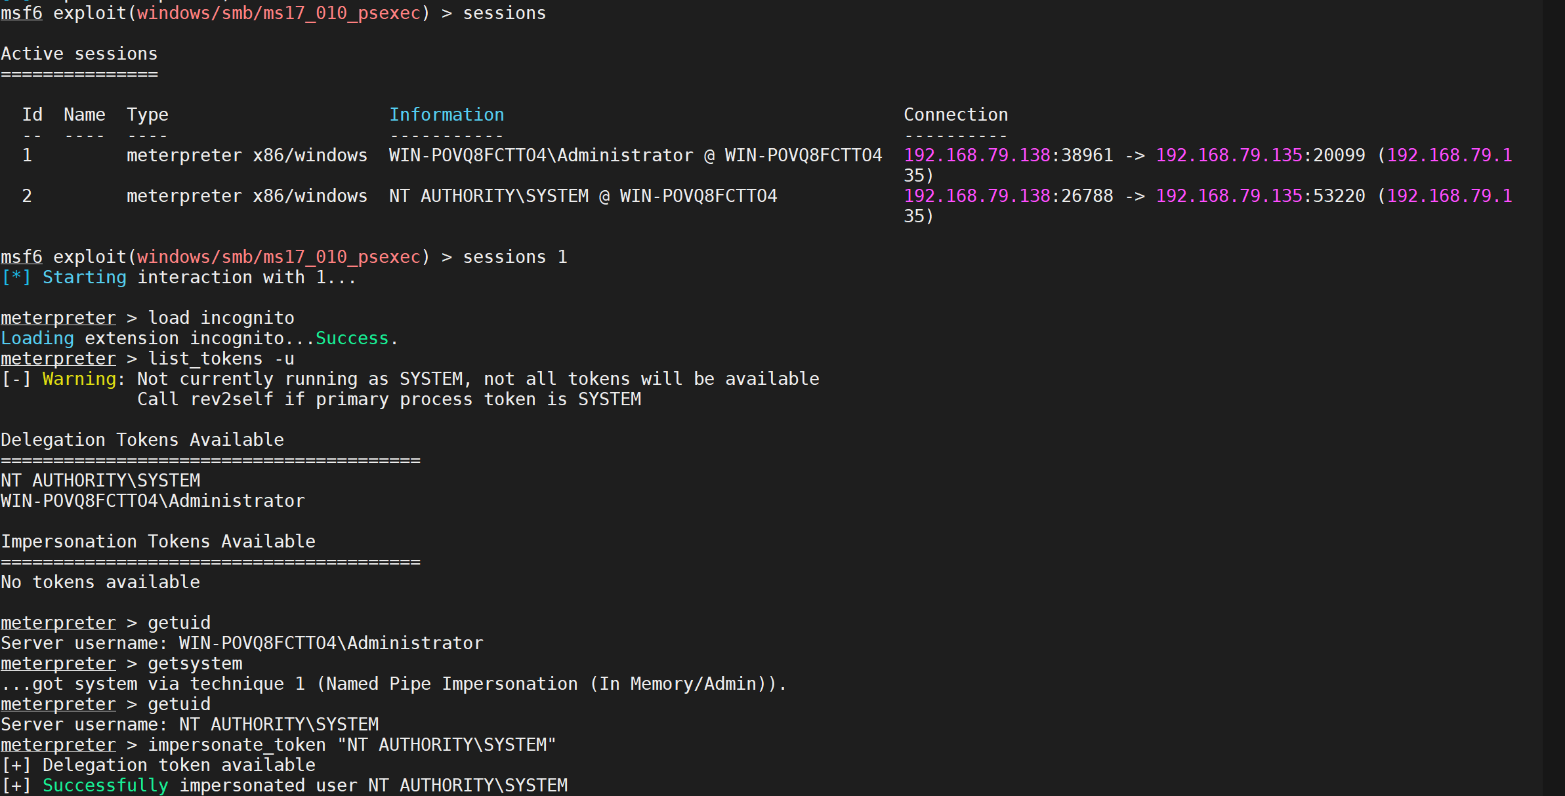This screenshot has width=1565, height=796.
Task: Click the 'Delegation Tokens Available' heading
Action: tap(142, 440)
